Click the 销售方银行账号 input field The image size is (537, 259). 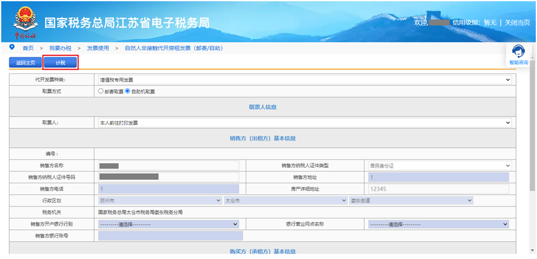tap(171, 236)
